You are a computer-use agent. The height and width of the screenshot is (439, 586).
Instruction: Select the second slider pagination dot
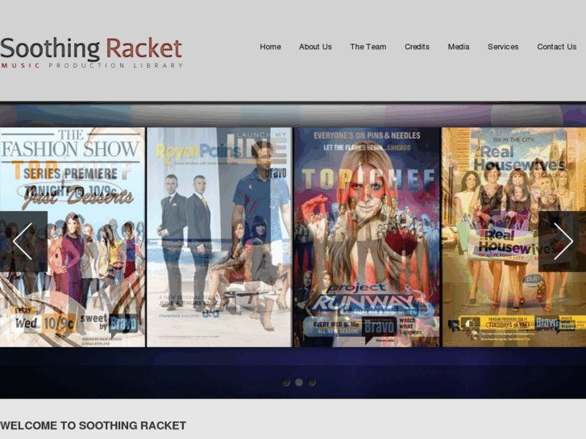298,382
